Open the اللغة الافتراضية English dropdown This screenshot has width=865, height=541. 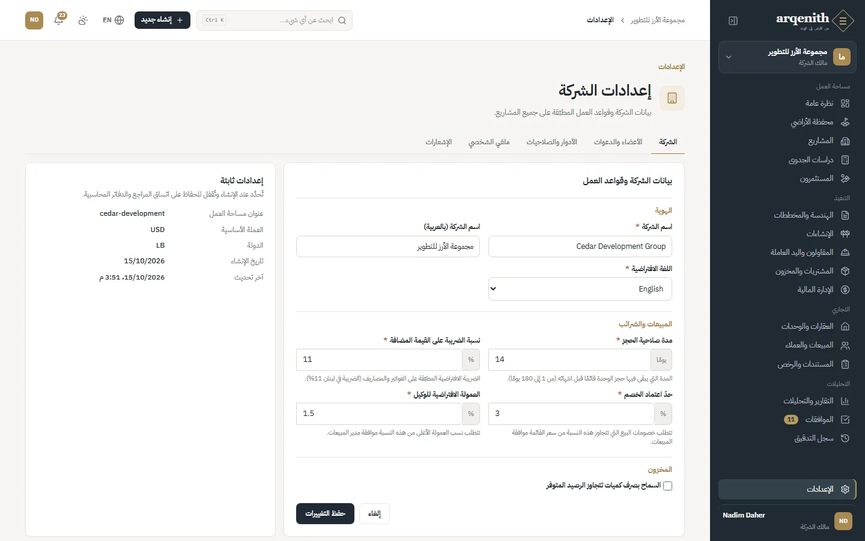580,289
